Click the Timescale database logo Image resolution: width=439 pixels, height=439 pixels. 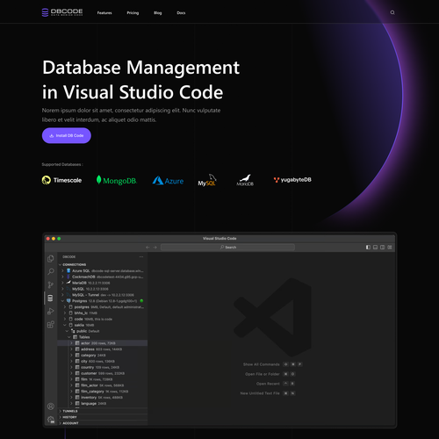pos(61,180)
